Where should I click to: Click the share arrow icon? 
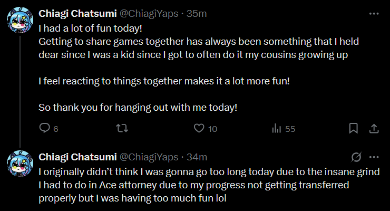pos(373,128)
